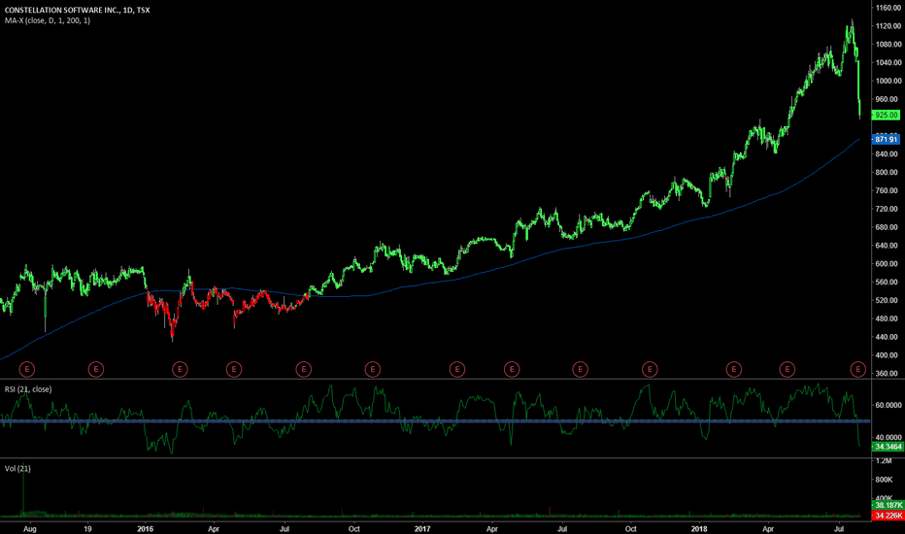Click the 1160.00 price axis label
Screen dimensions: 905x534
pyautogui.click(x=888, y=8)
